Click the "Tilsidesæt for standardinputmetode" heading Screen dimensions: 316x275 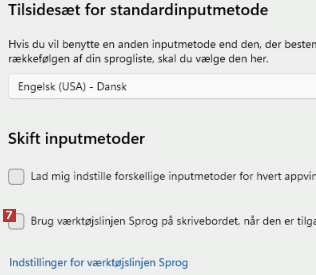138,10
